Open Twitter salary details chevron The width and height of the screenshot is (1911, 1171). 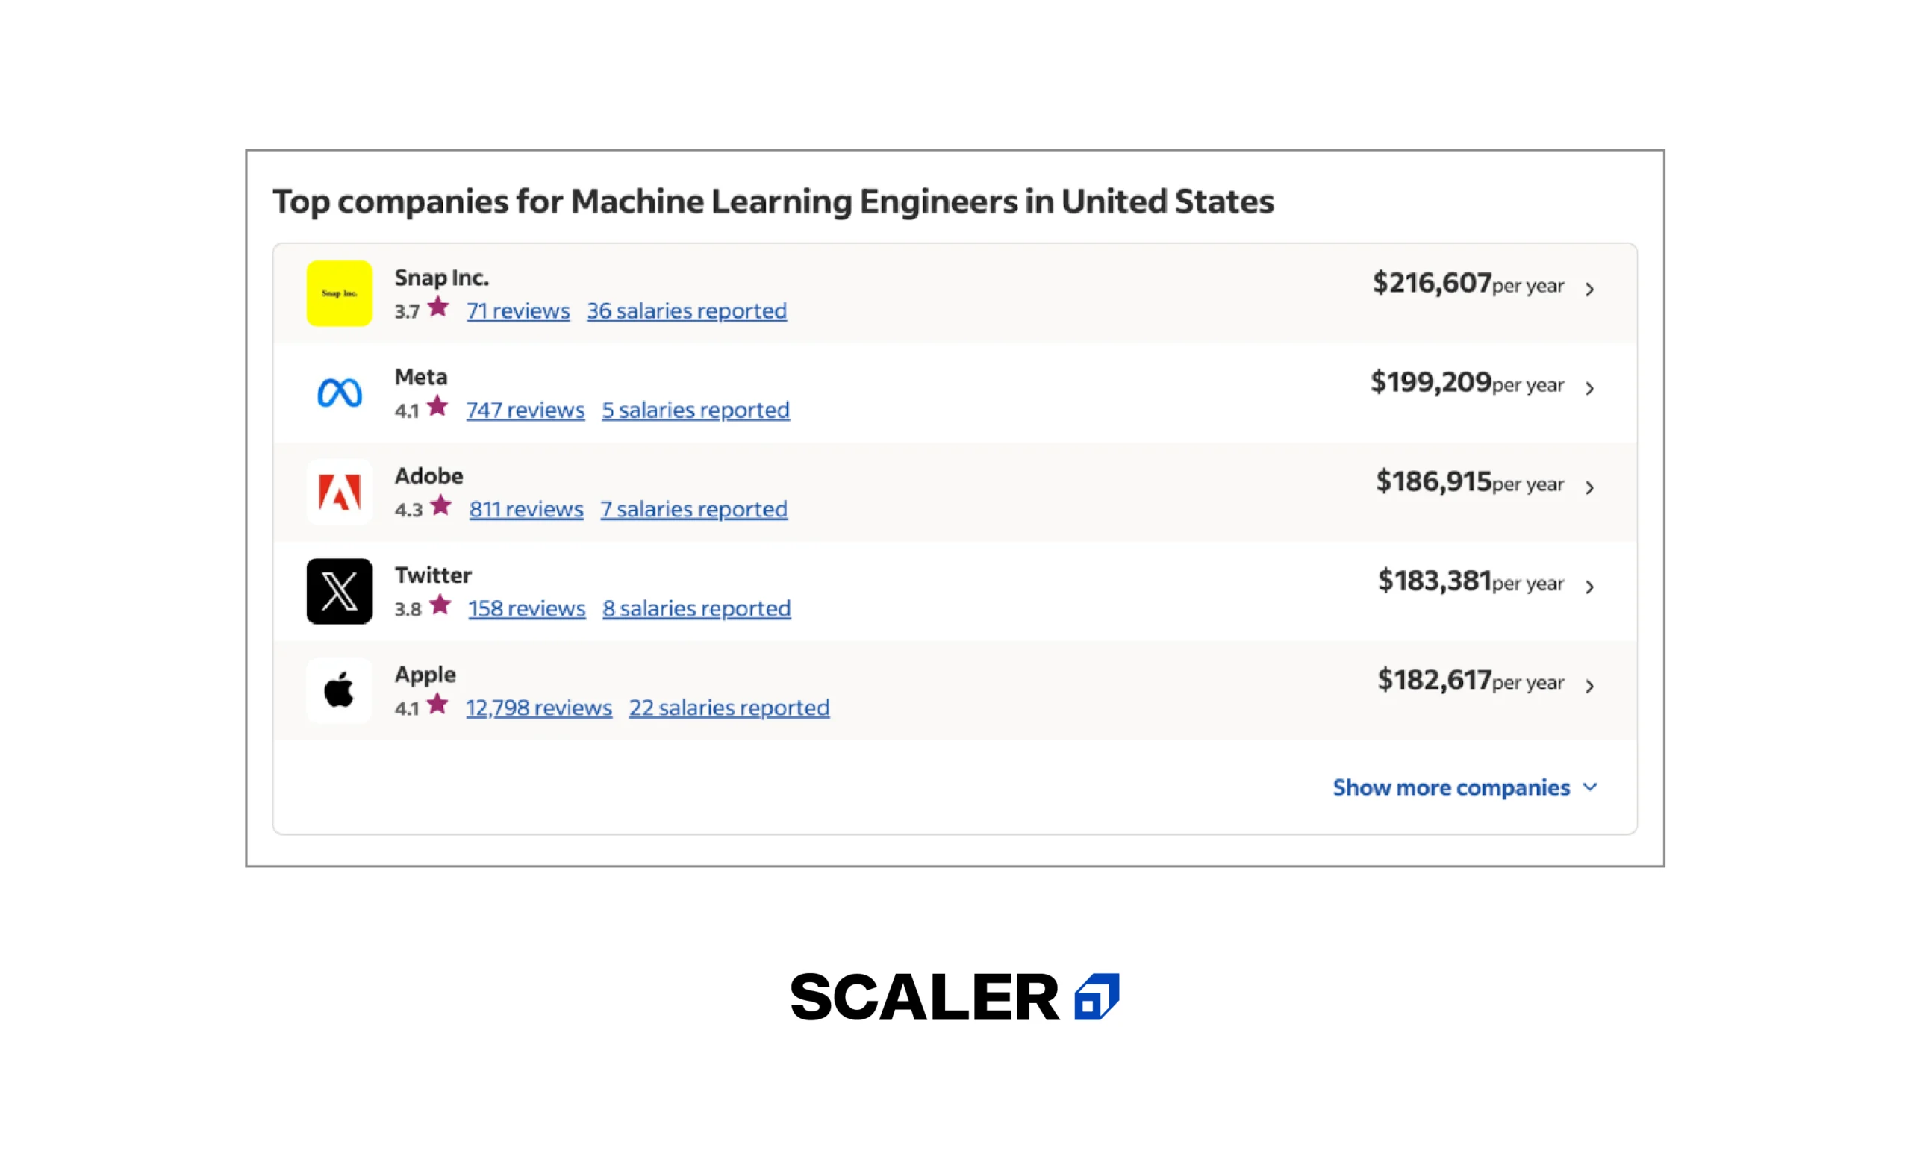[1589, 587]
